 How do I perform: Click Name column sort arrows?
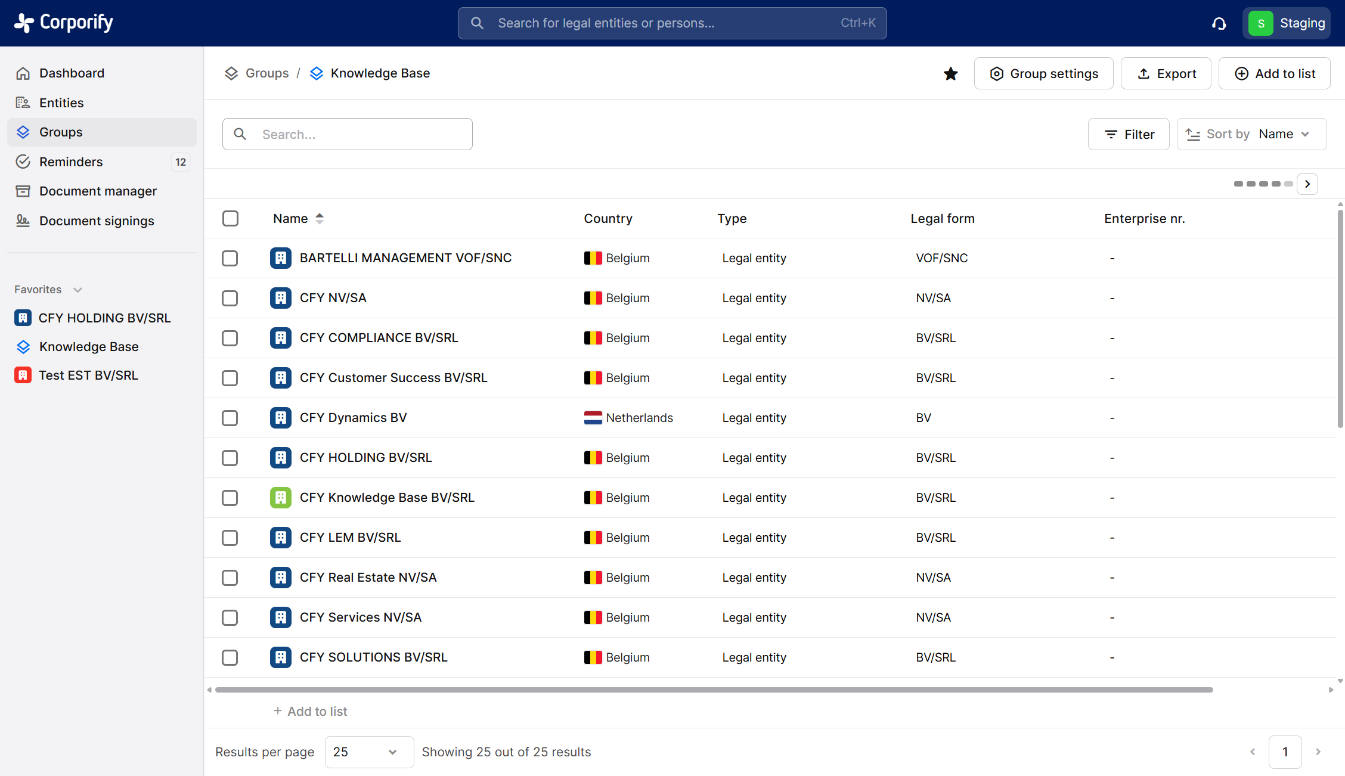pos(320,219)
